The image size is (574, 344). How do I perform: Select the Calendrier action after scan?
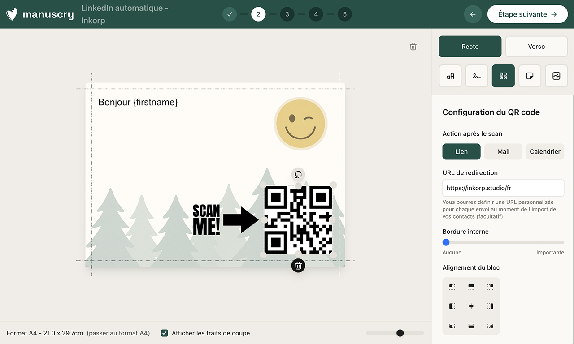click(x=545, y=151)
